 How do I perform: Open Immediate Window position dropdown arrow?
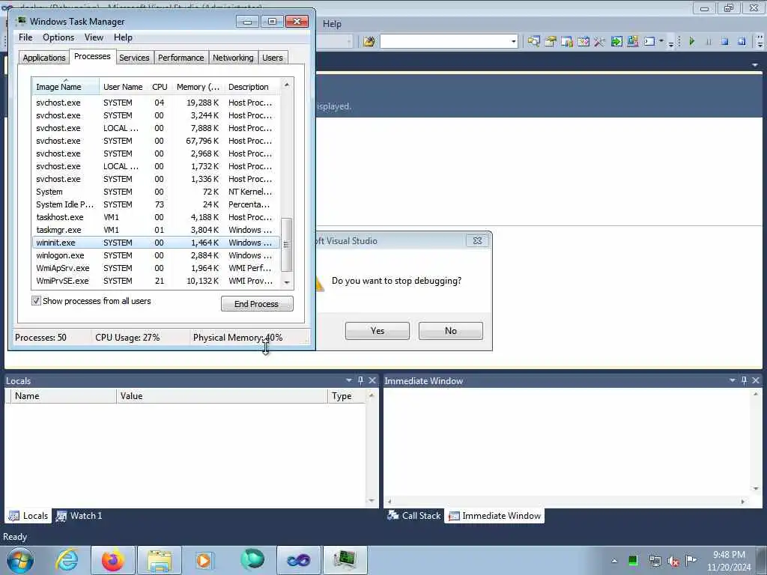pyautogui.click(x=733, y=380)
